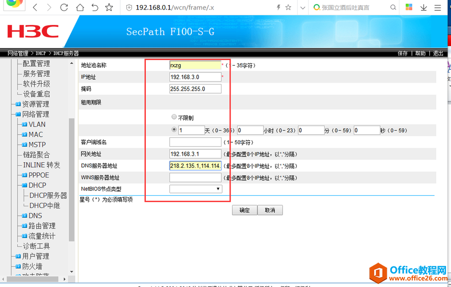Open 链路聚合 in the sidebar
The height and width of the screenshot is (287, 451).
point(36,155)
